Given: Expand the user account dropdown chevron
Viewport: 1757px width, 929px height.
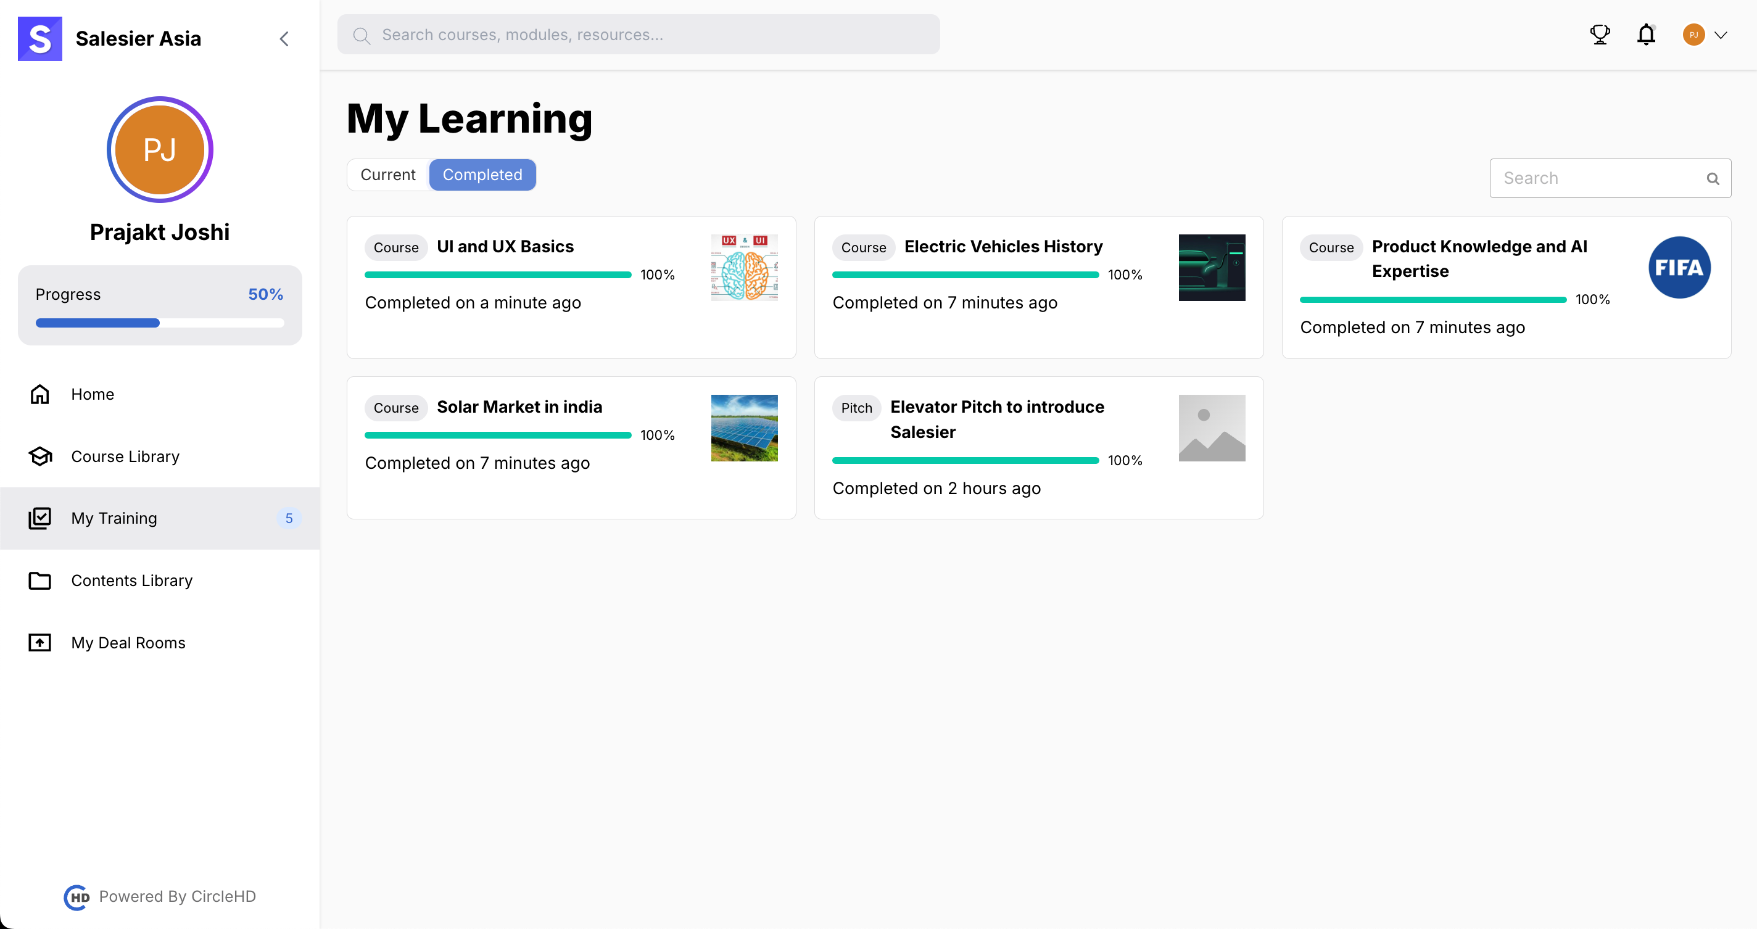Looking at the screenshot, I should 1720,35.
